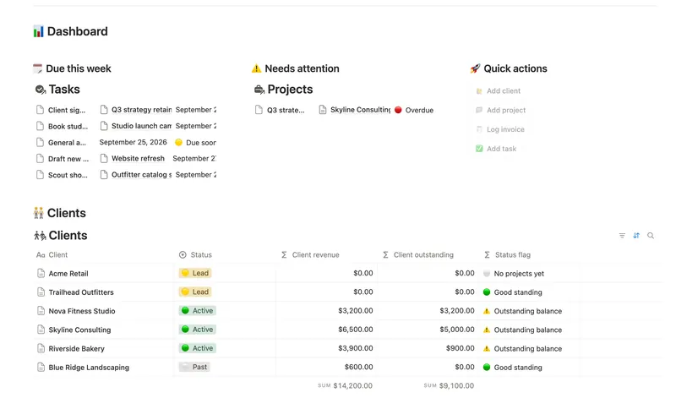
Task: Open the Skyline Consulting client row in the table
Action: pyautogui.click(x=79, y=330)
